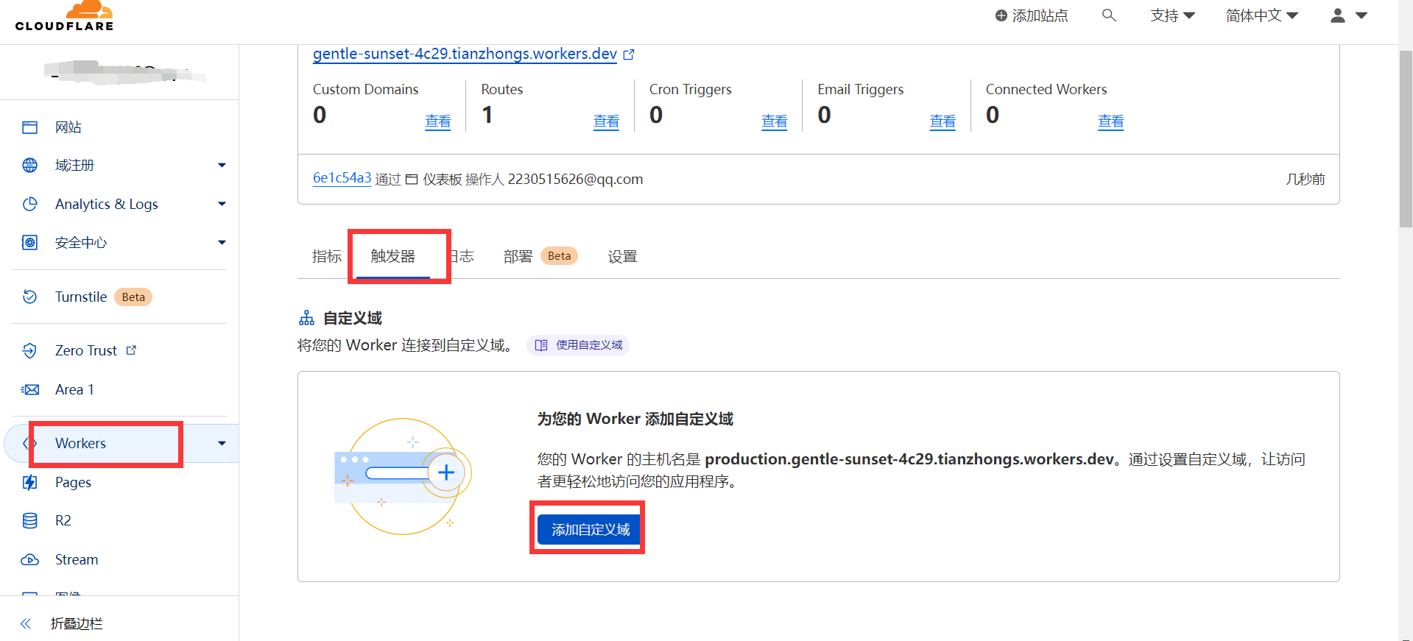Click the page vertical scrollbar
This screenshot has height=641, width=1413.
coord(1405,140)
